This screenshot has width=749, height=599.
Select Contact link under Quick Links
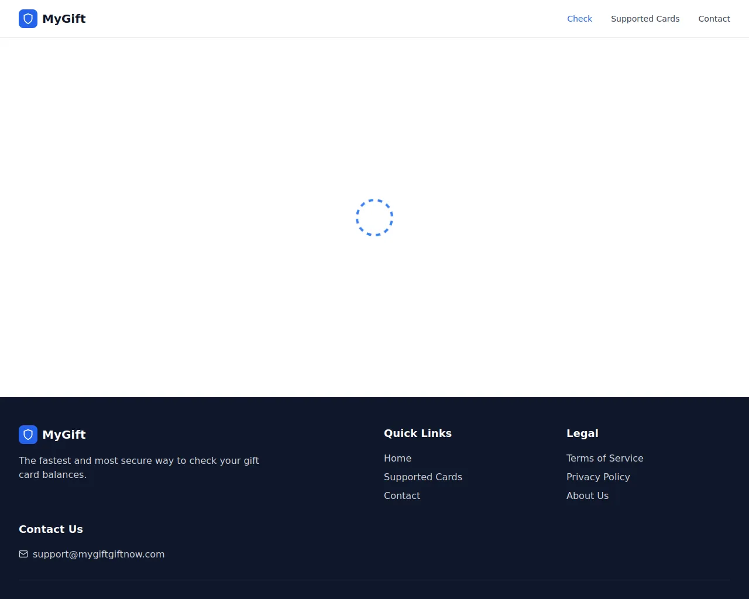tap(401, 495)
